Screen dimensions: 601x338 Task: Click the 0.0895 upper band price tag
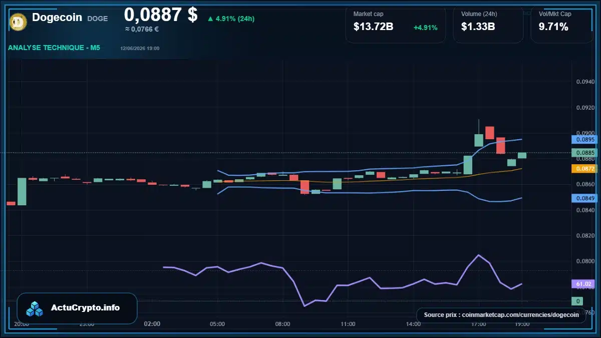pos(583,139)
